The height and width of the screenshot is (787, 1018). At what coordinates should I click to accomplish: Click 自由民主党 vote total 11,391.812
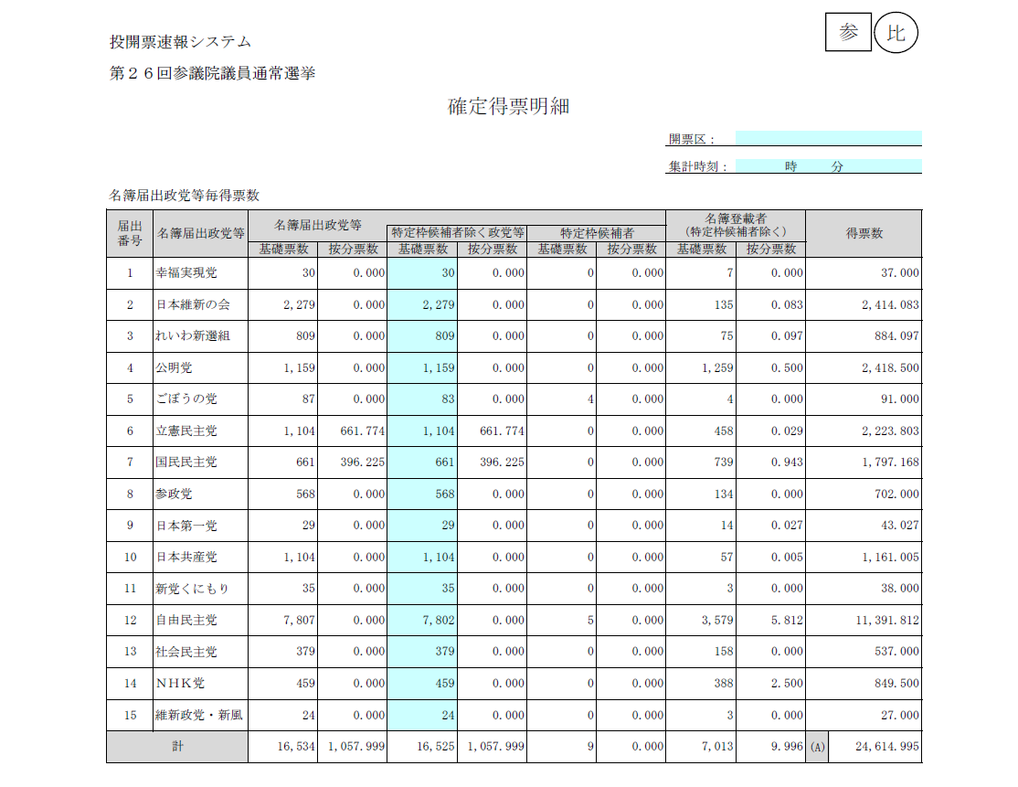tap(886, 620)
